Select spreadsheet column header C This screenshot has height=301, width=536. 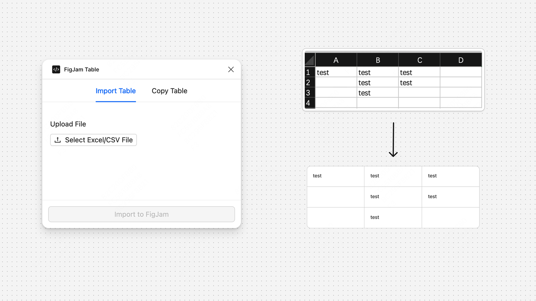(x=419, y=60)
